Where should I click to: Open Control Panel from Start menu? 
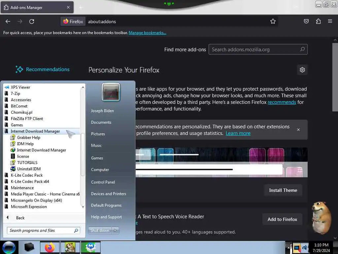(103, 182)
